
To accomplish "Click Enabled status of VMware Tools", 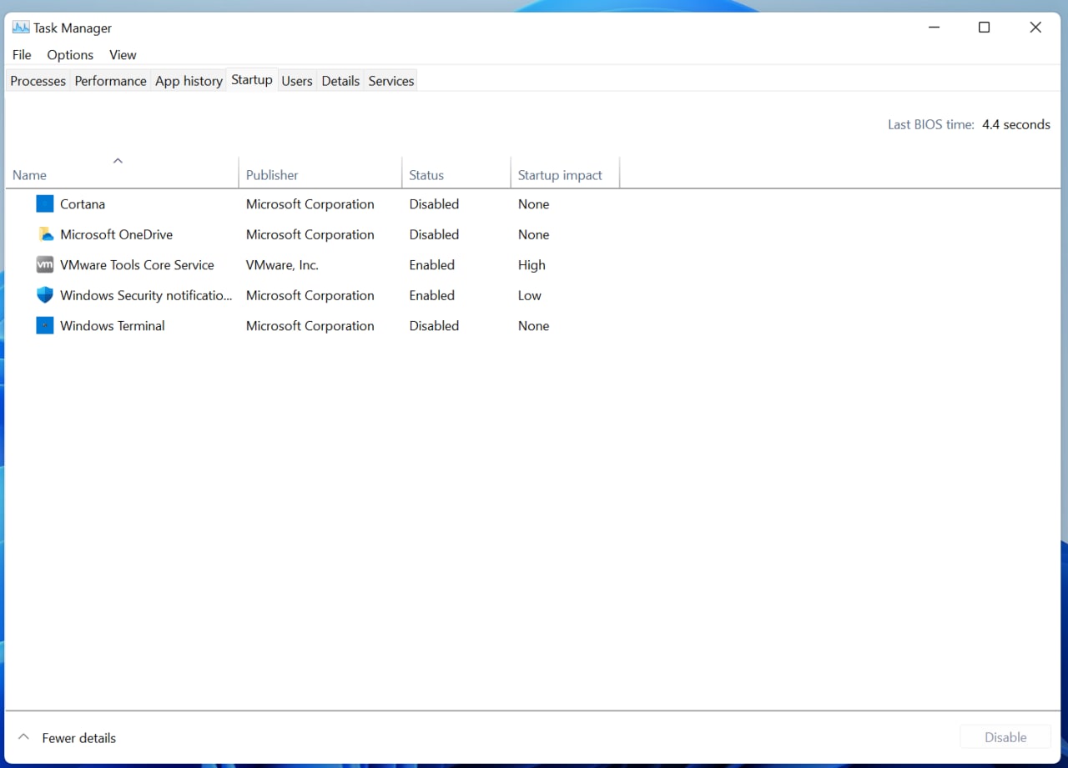I will (431, 265).
